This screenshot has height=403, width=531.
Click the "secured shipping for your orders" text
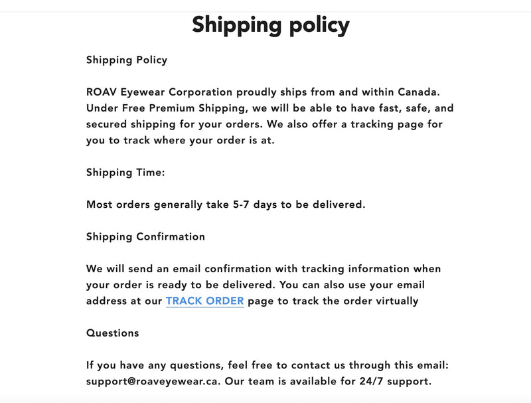tap(169, 124)
